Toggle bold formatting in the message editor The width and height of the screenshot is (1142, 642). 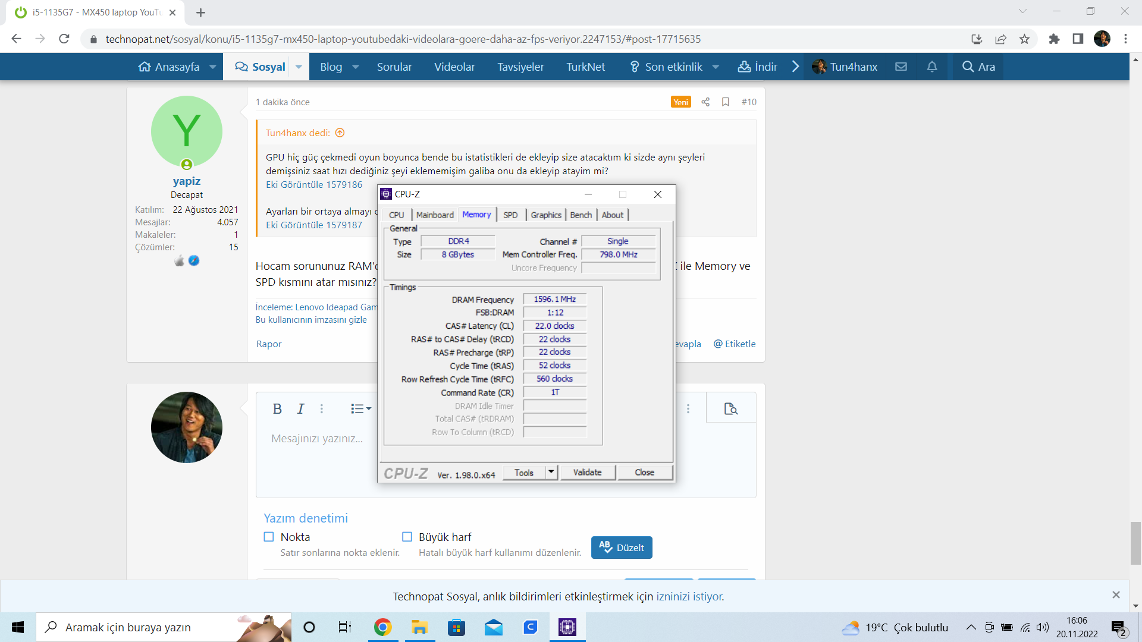pos(277,409)
